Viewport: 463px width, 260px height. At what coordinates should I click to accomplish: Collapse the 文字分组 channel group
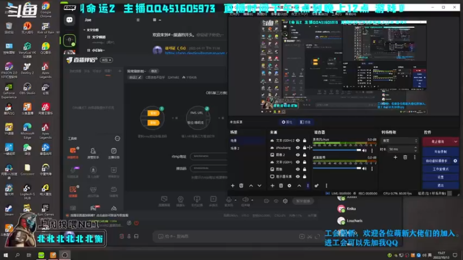tap(91, 30)
